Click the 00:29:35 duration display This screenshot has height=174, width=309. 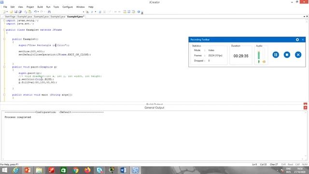[241, 56]
